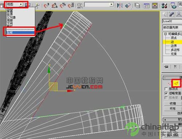The height and width of the screenshot is (139, 182).
Task: Click the Render Scene teapot icon
Action: (174, 5)
